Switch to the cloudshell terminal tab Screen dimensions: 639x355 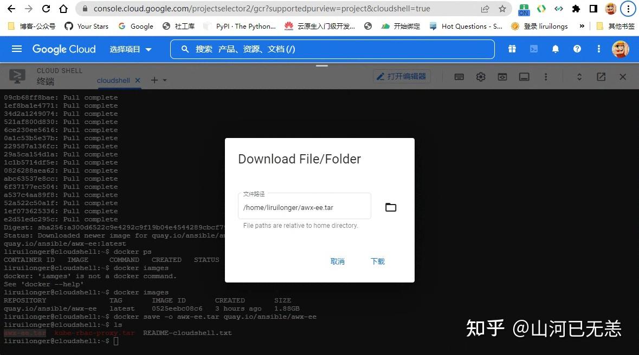click(113, 80)
